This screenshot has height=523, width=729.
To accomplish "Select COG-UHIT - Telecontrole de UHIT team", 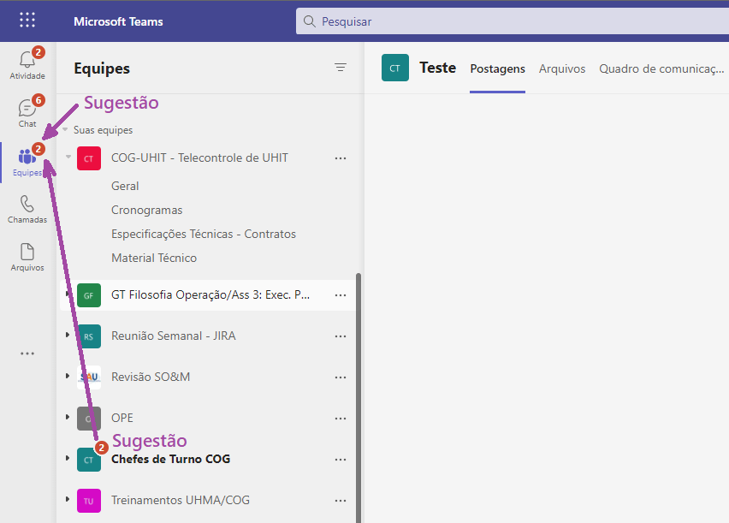I will coord(199,158).
